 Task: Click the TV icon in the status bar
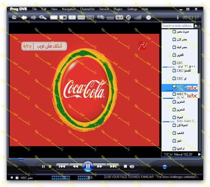[x=17, y=178]
